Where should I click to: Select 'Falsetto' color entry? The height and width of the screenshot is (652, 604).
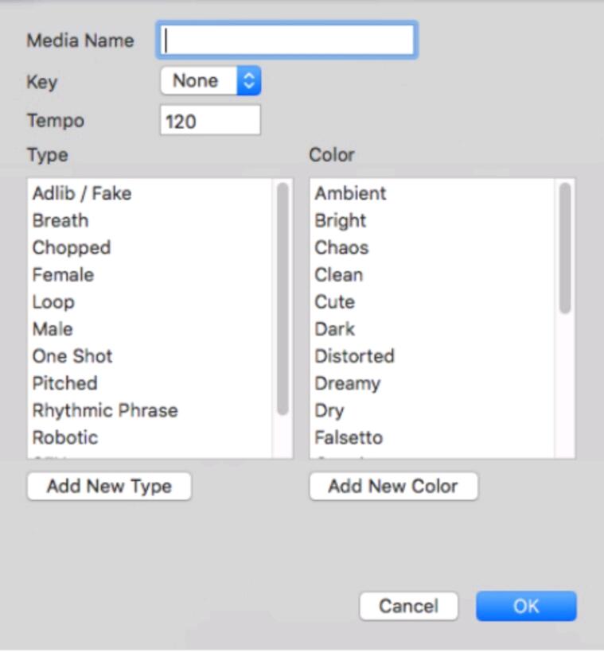tap(349, 437)
